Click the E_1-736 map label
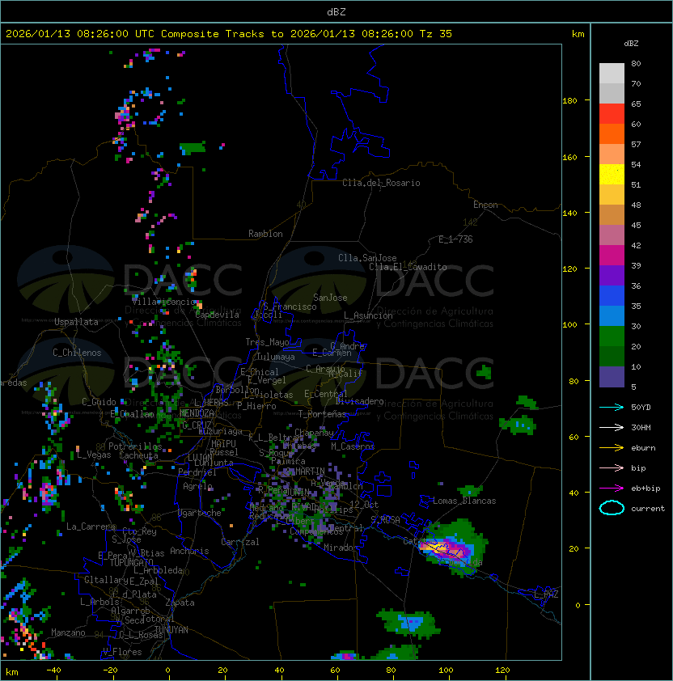673x681 pixels. click(x=455, y=239)
